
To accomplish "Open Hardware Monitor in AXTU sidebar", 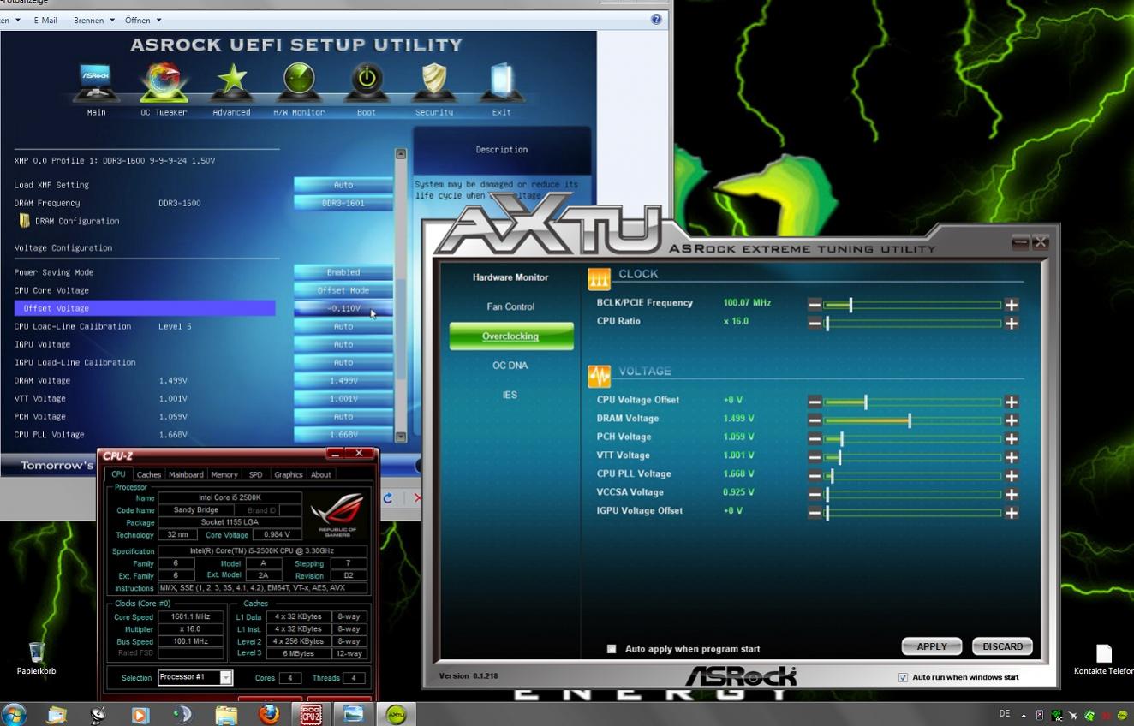I will point(510,277).
